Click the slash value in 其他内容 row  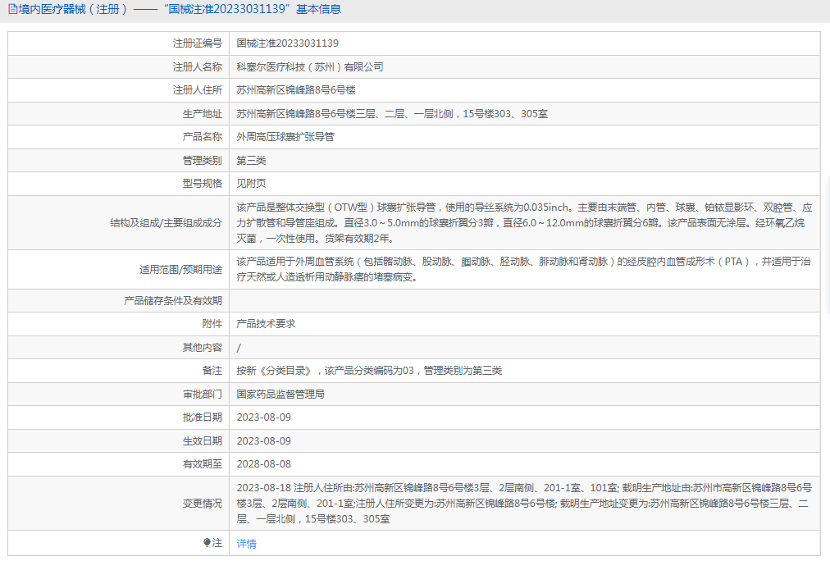coord(239,348)
